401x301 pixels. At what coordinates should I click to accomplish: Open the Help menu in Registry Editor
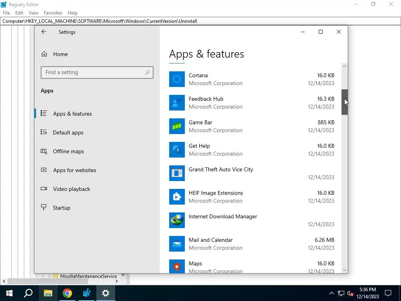tap(72, 13)
